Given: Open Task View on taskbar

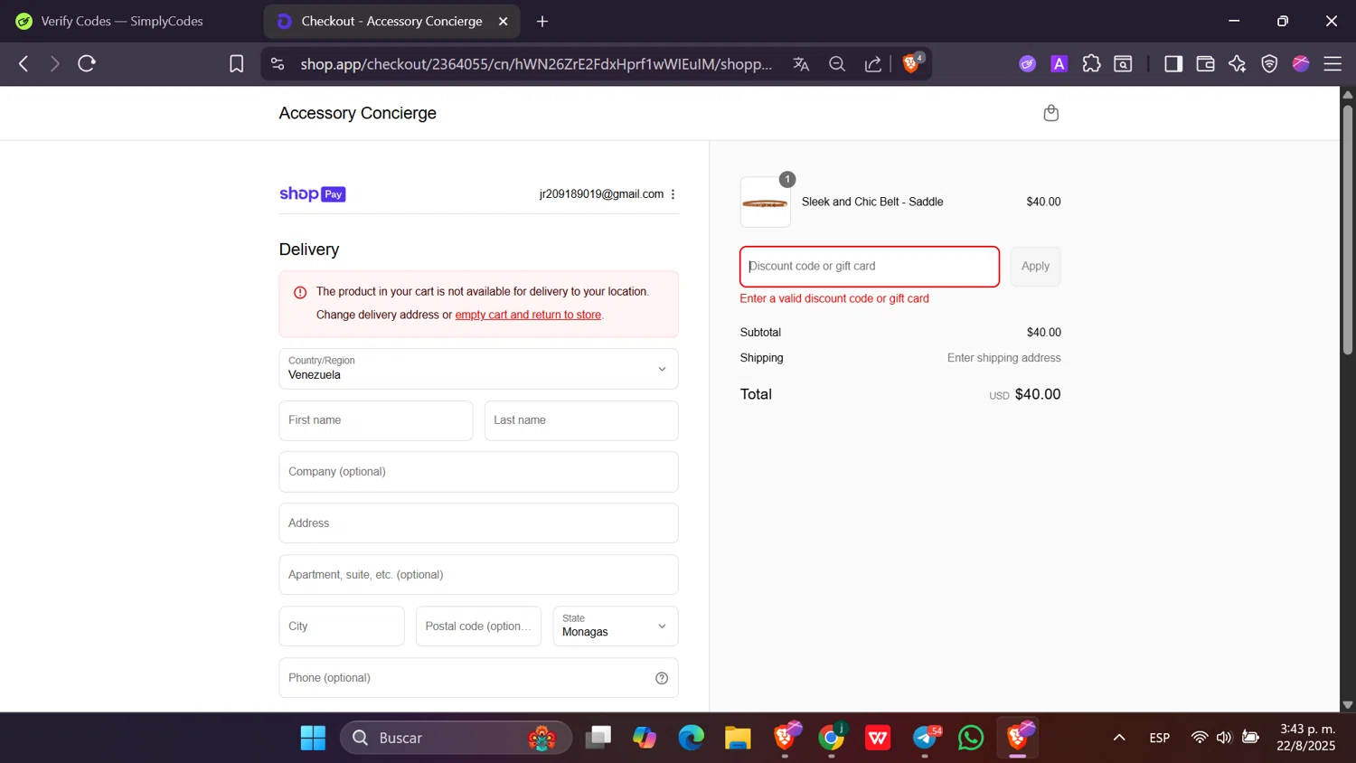Looking at the screenshot, I should pyautogui.click(x=598, y=738).
